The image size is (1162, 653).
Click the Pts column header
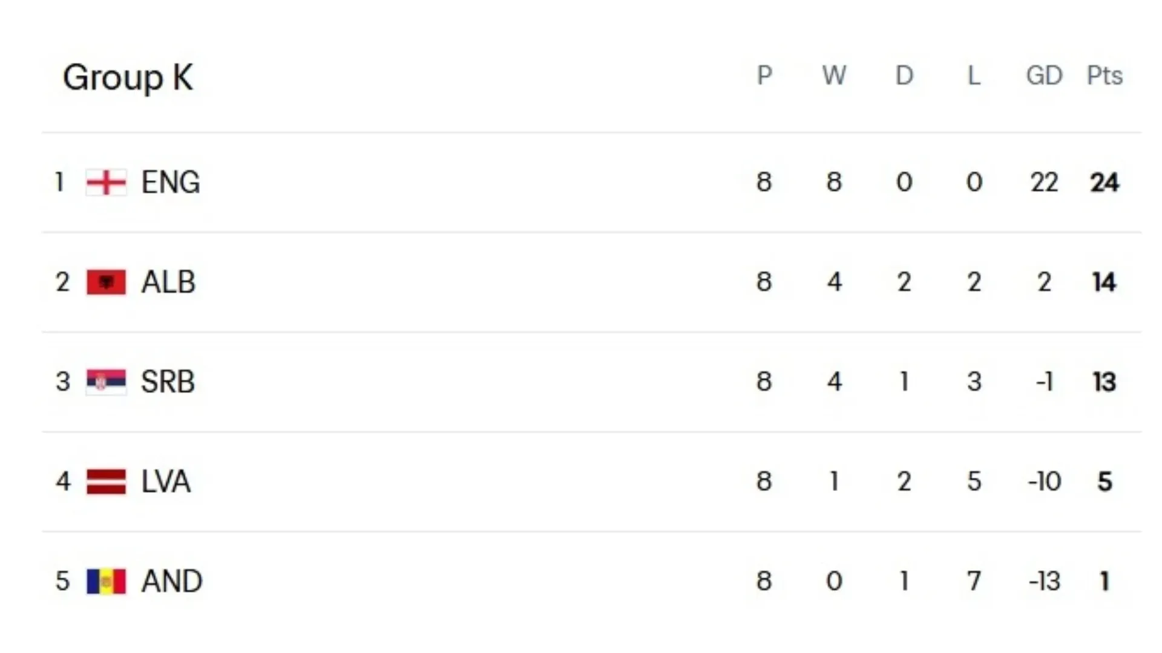pos(1105,76)
